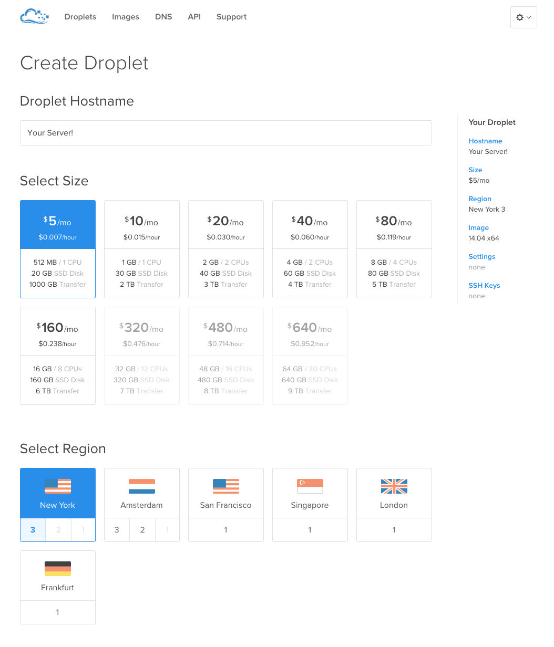Image resolution: width=554 pixels, height=647 pixels.
Task: Click the "Your Droplet" sidebar heading
Action: tap(492, 122)
